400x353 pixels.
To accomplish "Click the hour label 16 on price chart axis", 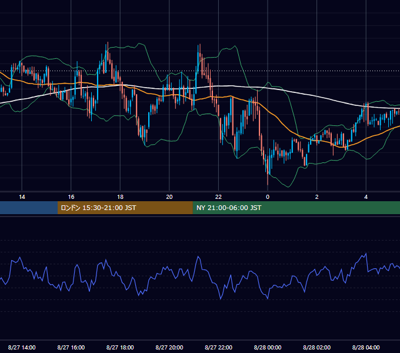I will coord(71,197).
